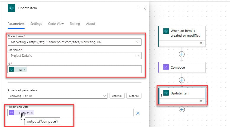This screenshot has width=230, height=127.
Task: Open the Settings tab
Action: click(36, 24)
